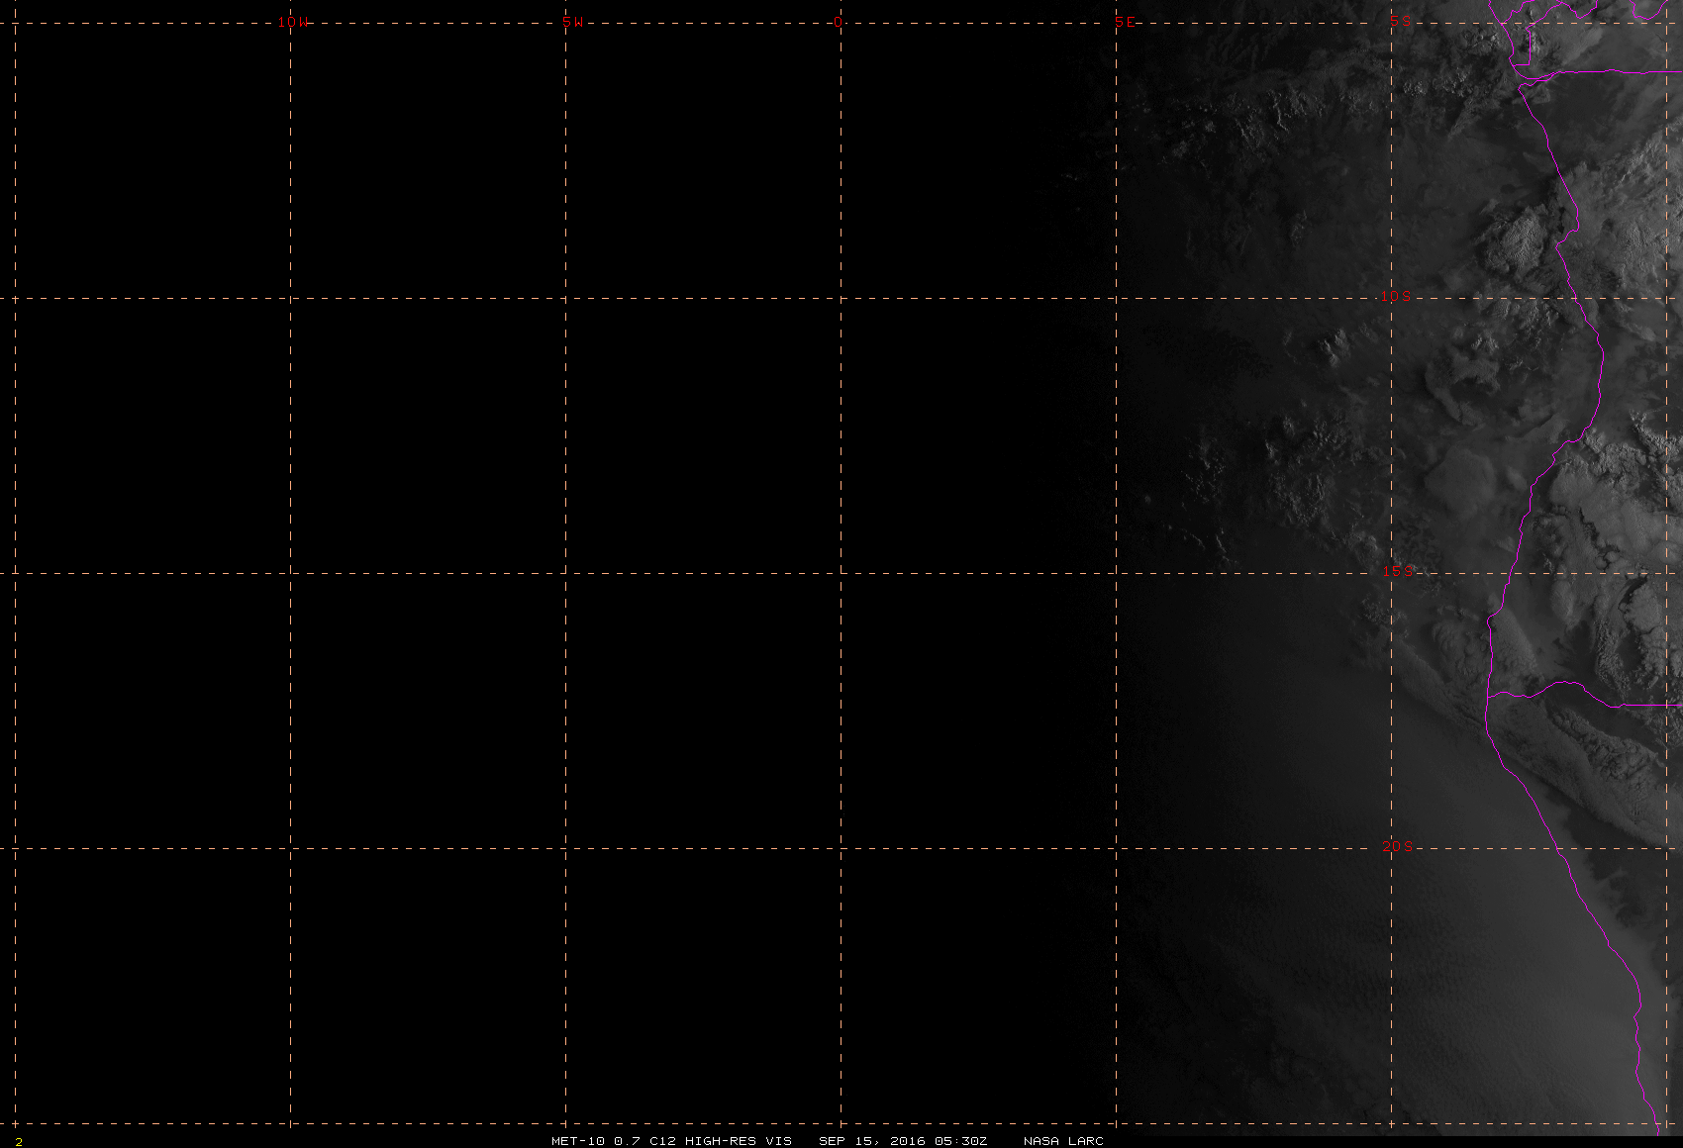Viewport: 1683px width, 1148px height.
Task: Click the 5E longitude label
Action: [1126, 22]
